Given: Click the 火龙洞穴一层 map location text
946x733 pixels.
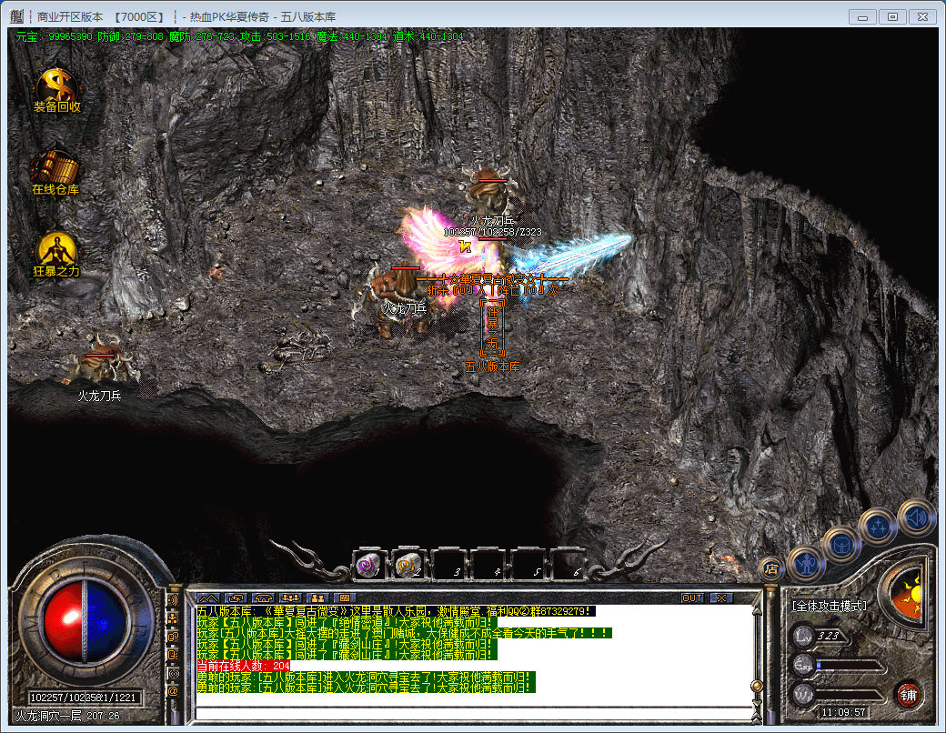Looking at the screenshot, I should [x=49, y=716].
